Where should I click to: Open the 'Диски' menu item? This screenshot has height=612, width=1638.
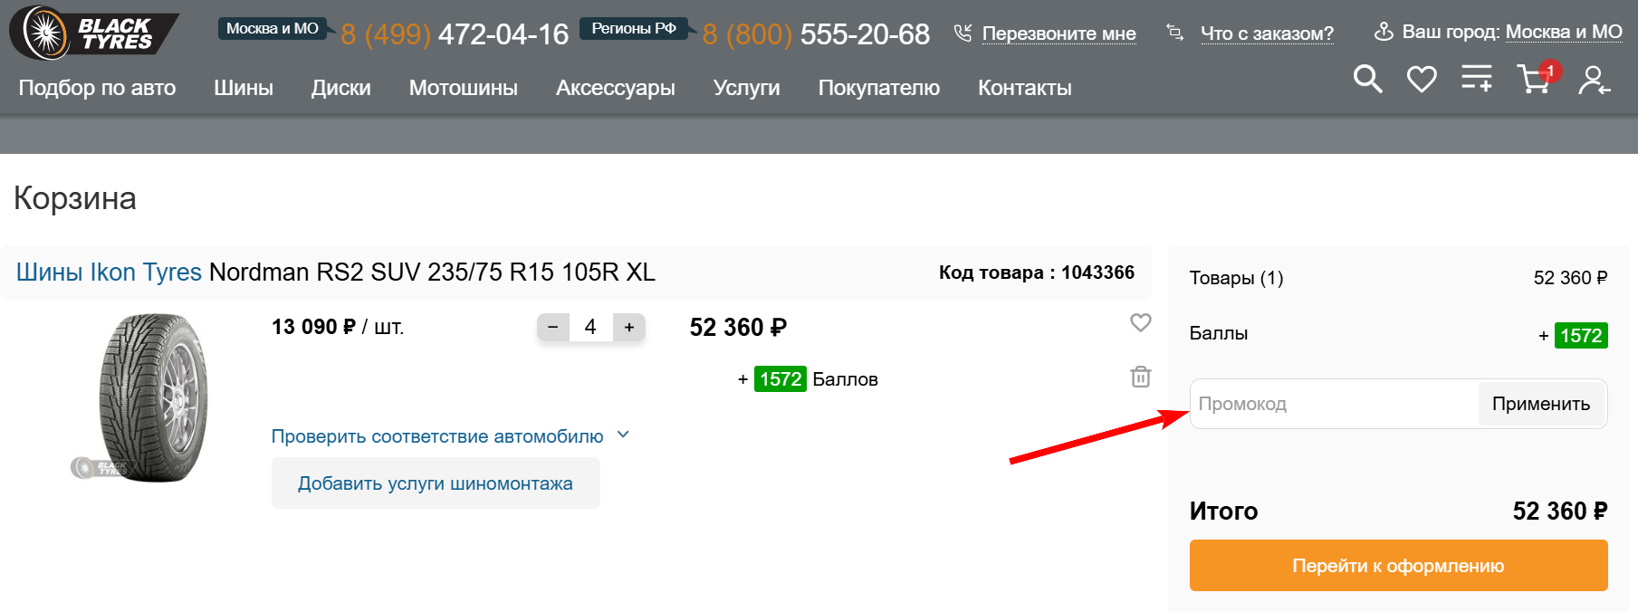[x=340, y=88]
